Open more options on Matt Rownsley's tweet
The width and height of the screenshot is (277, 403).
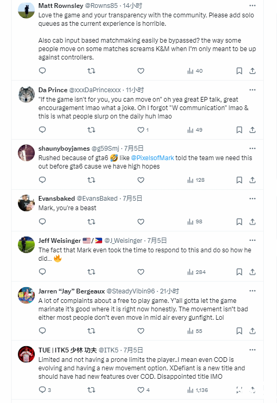pos(253,5)
